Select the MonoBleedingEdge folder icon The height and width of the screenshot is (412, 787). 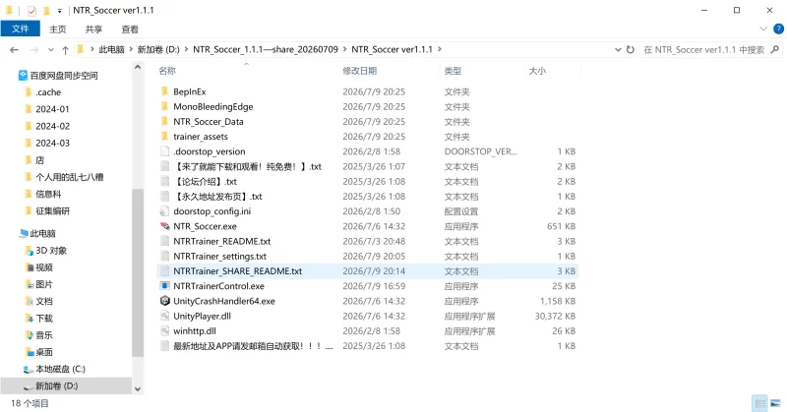164,106
